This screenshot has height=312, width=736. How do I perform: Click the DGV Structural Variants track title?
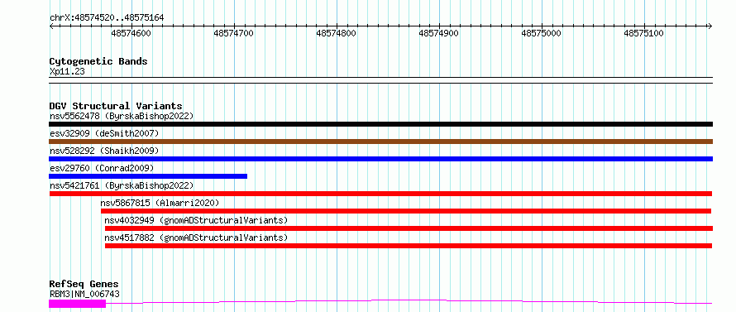(116, 106)
